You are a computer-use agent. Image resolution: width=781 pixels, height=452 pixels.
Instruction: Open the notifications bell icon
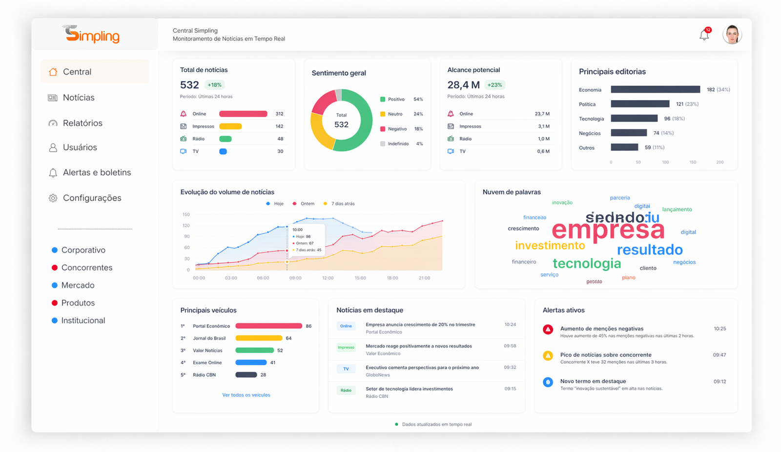tap(704, 35)
